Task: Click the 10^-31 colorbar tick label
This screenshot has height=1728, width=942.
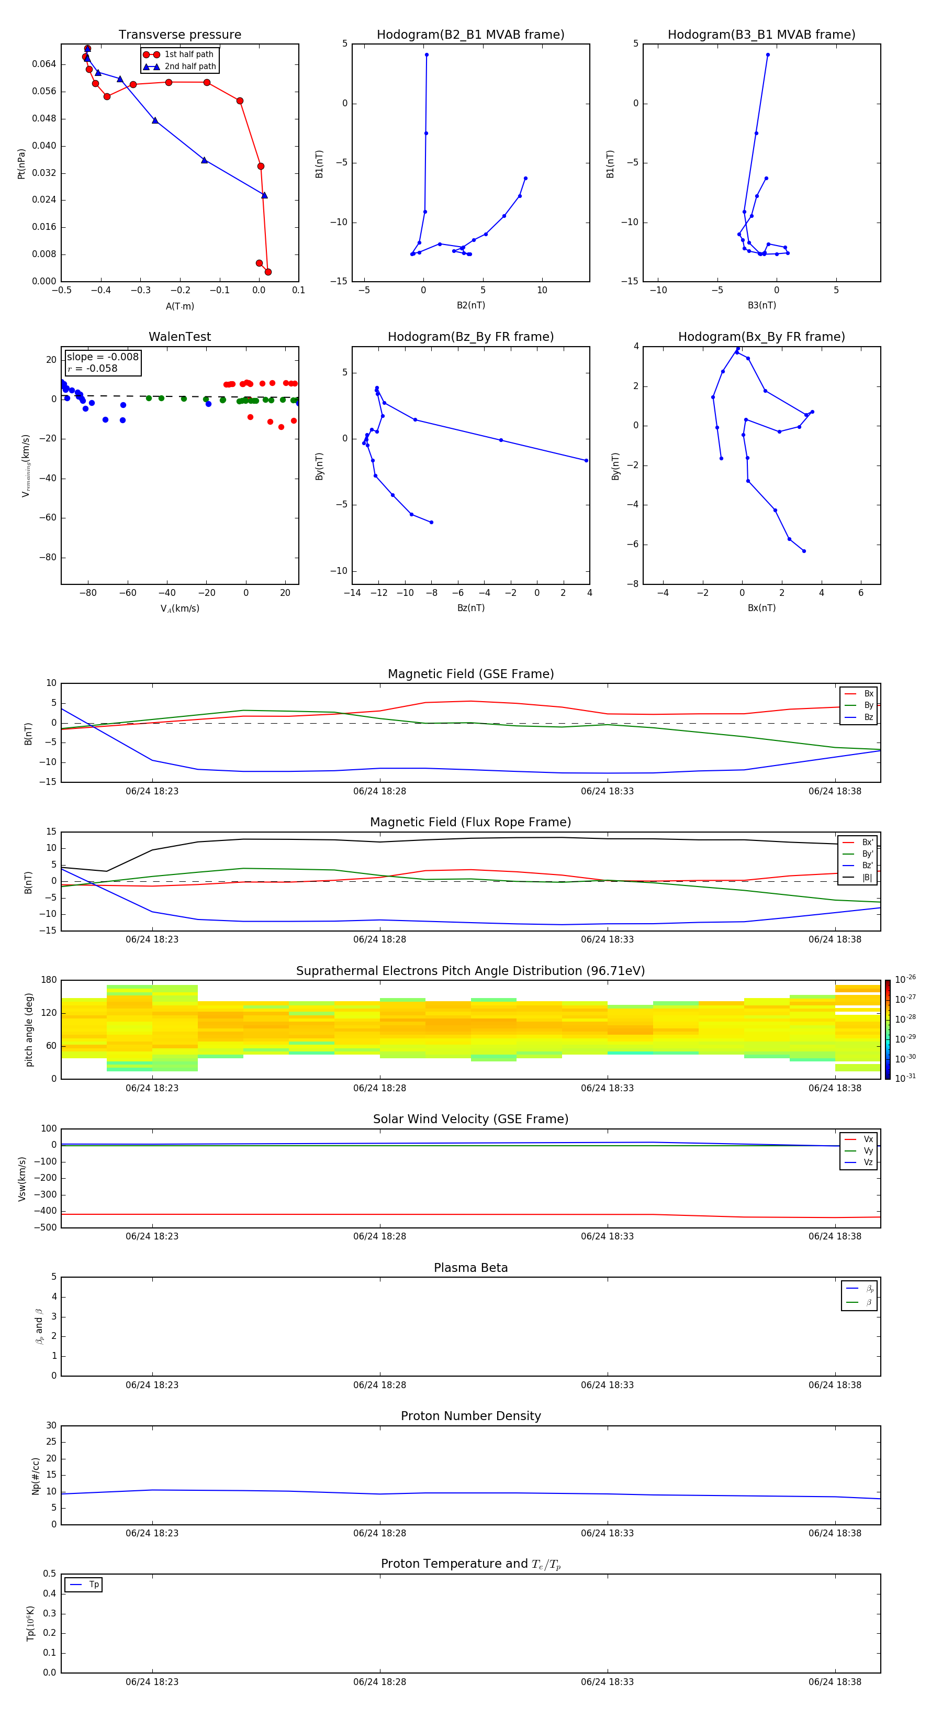Action: click(905, 1078)
